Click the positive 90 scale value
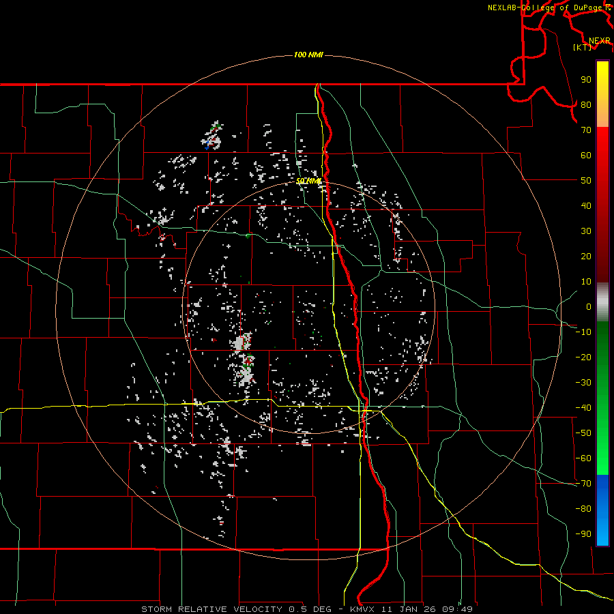This screenshot has width=614, height=614. point(586,80)
